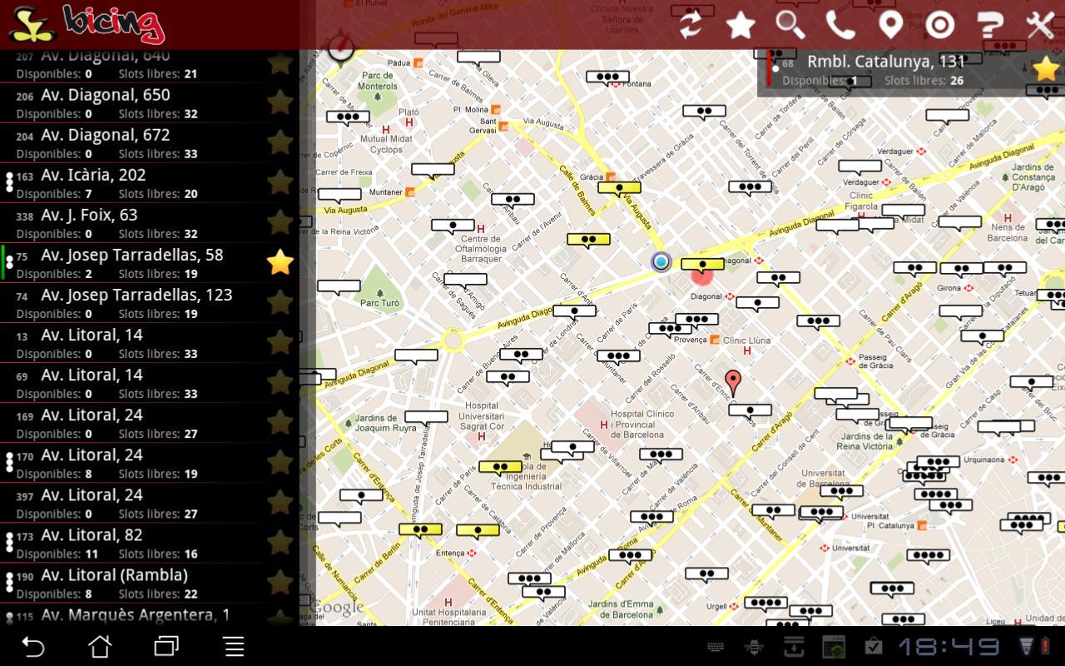Select station 163 Av. Icària, 202
1065x666 pixels.
point(150,183)
